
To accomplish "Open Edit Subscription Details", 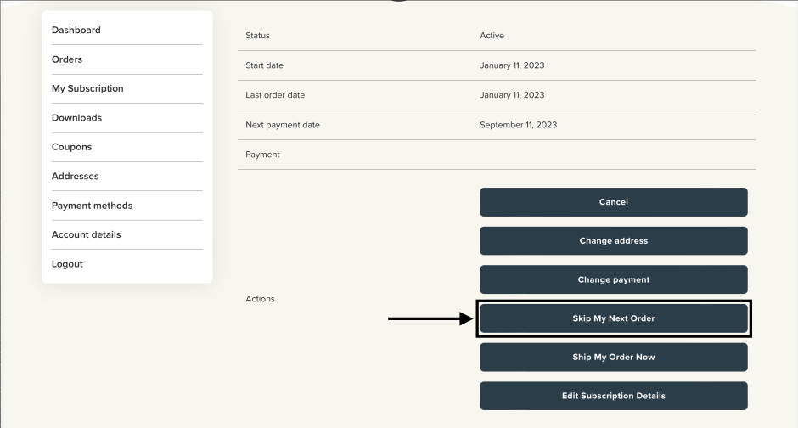I will (x=613, y=397).
